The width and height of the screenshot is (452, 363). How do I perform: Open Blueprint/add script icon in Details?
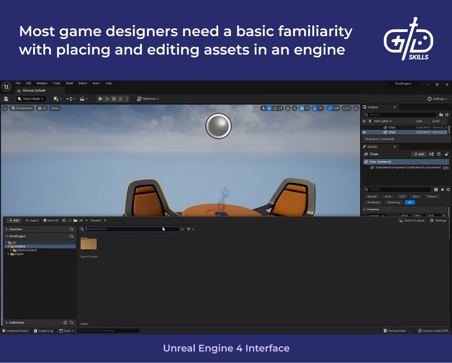[431, 154]
